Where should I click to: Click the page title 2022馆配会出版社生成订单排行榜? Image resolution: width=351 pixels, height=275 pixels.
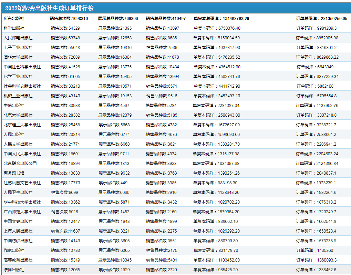[49, 8]
